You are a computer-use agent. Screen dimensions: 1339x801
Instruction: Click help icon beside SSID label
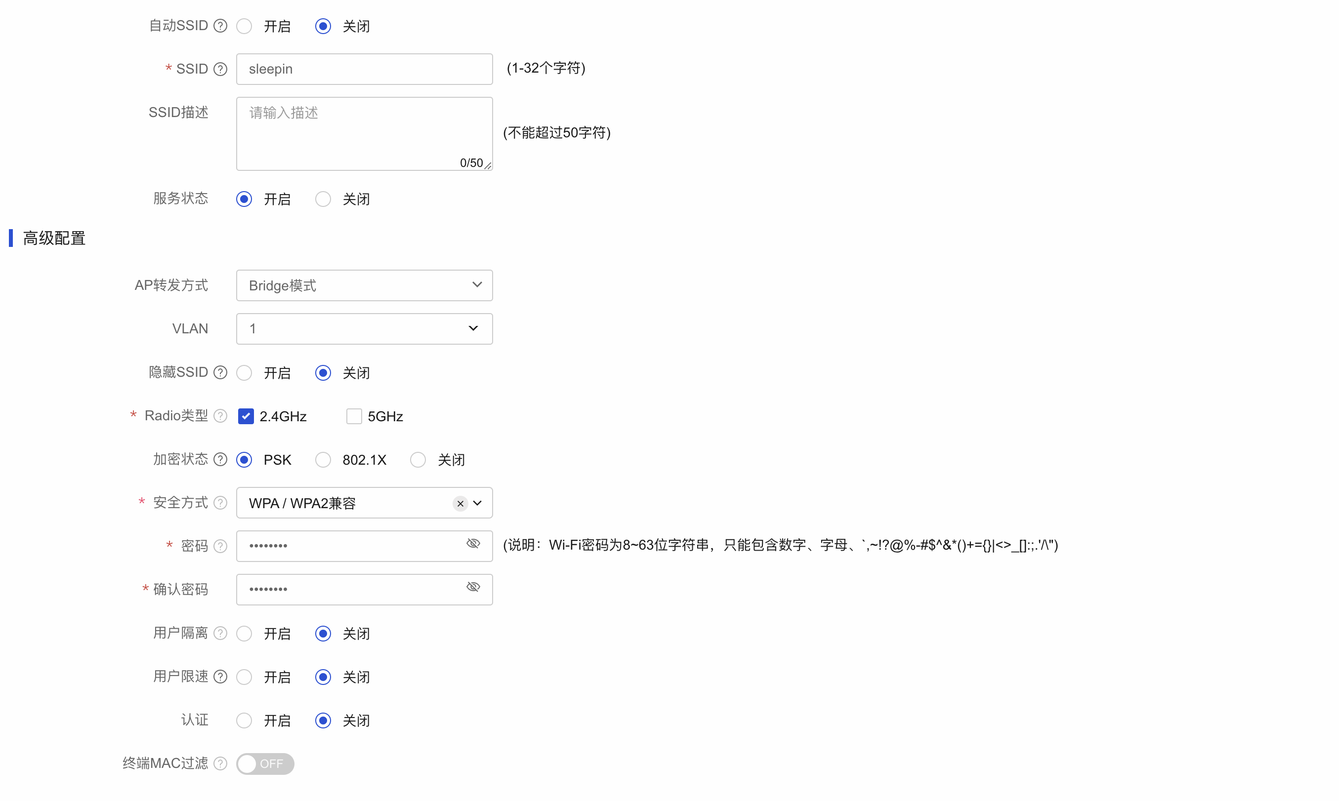(220, 69)
